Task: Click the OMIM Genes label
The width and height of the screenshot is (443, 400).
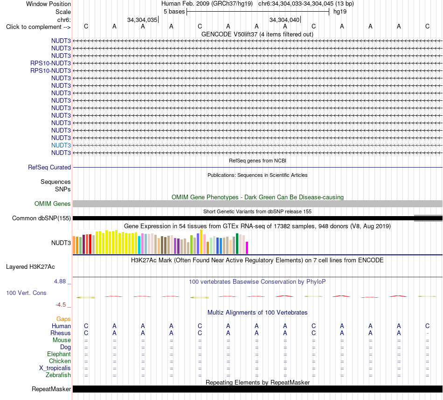Action: coord(53,204)
